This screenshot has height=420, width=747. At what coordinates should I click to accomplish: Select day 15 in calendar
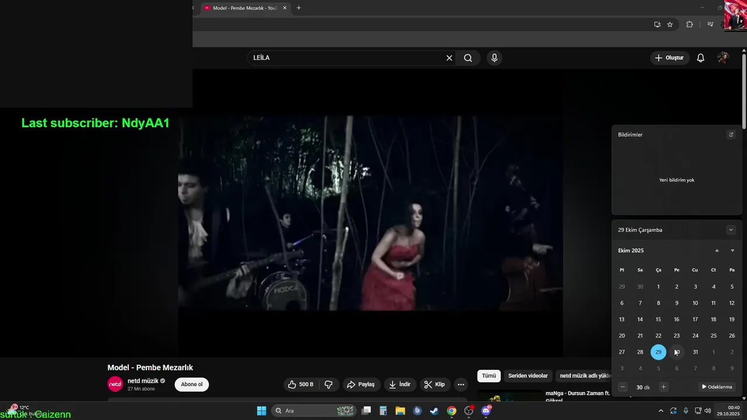(x=658, y=319)
